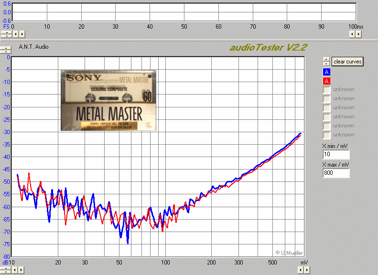Click right arrow beside the dB spinner

click(x=22, y=270)
